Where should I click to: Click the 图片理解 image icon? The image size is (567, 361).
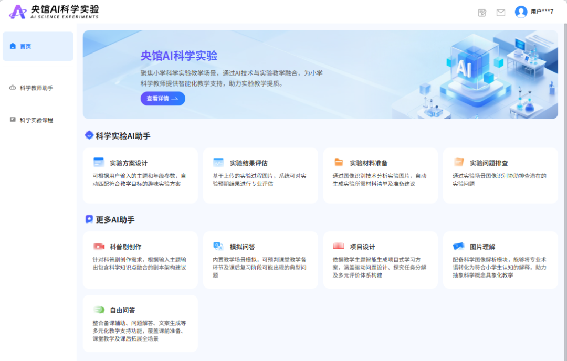(458, 247)
